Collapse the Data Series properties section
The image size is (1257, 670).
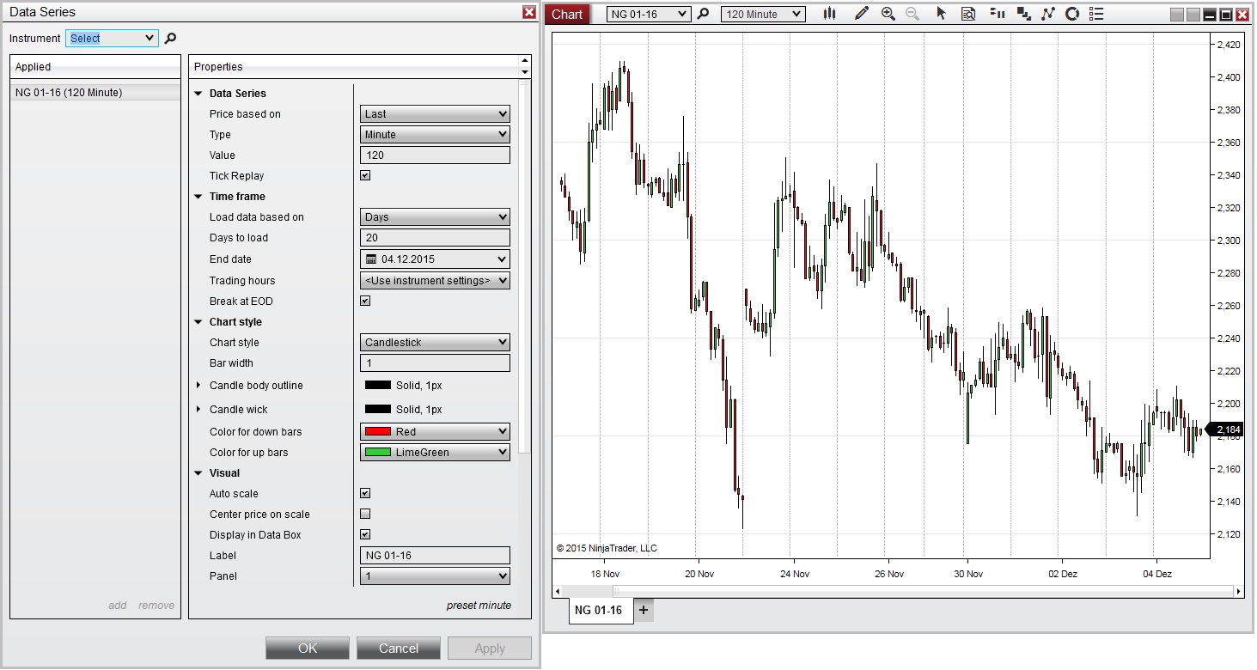pos(198,94)
